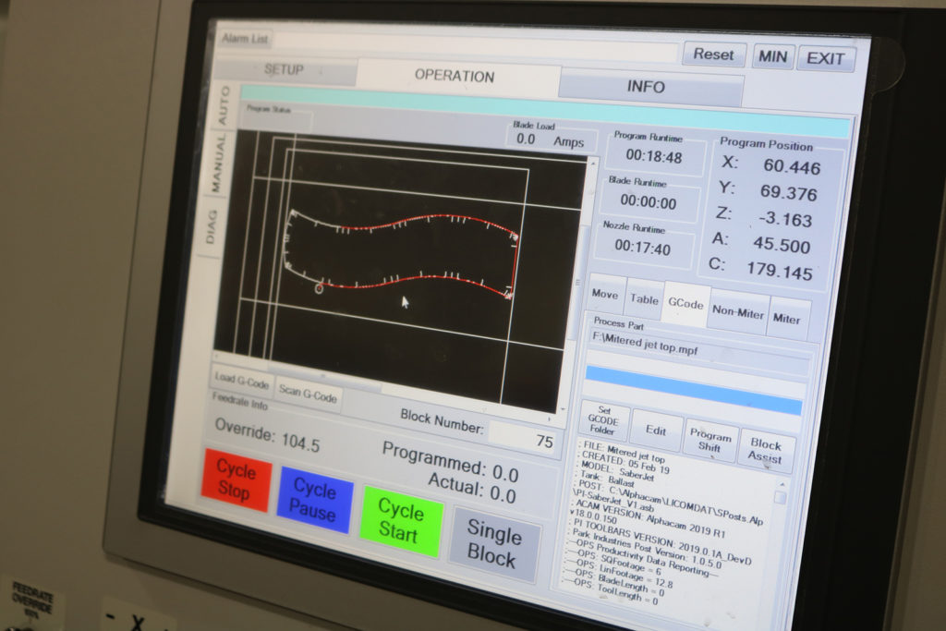Click the toolpath view scroll-up arrow

pyautogui.click(x=593, y=163)
